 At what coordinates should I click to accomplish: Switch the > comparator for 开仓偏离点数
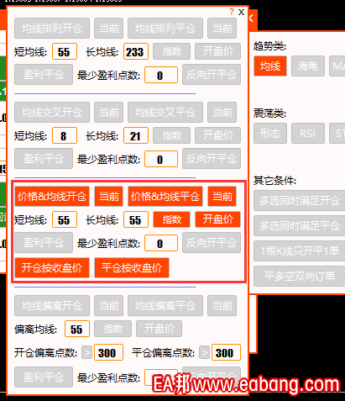pos(86,352)
